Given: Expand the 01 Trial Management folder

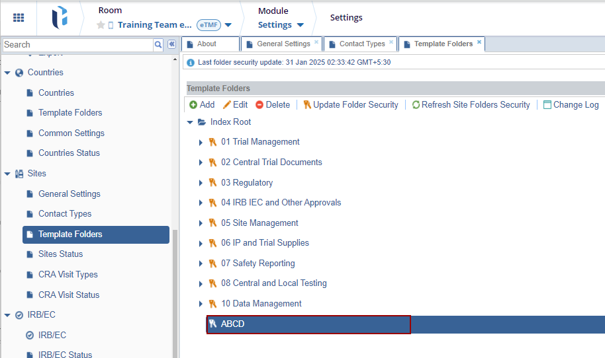Looking at the screenshot, I should [x=201, y=142].
